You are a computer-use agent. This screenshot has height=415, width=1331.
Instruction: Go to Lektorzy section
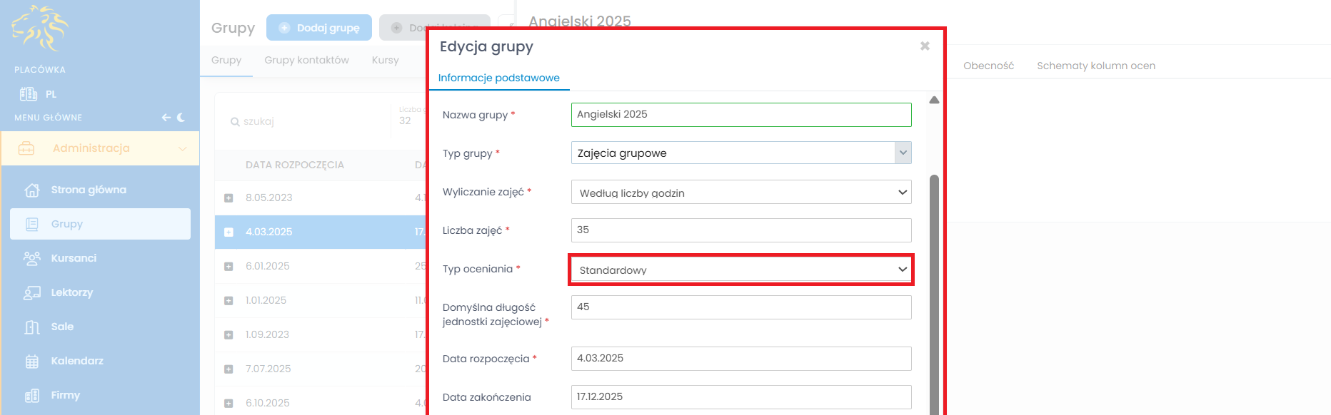tap(71, 292)
